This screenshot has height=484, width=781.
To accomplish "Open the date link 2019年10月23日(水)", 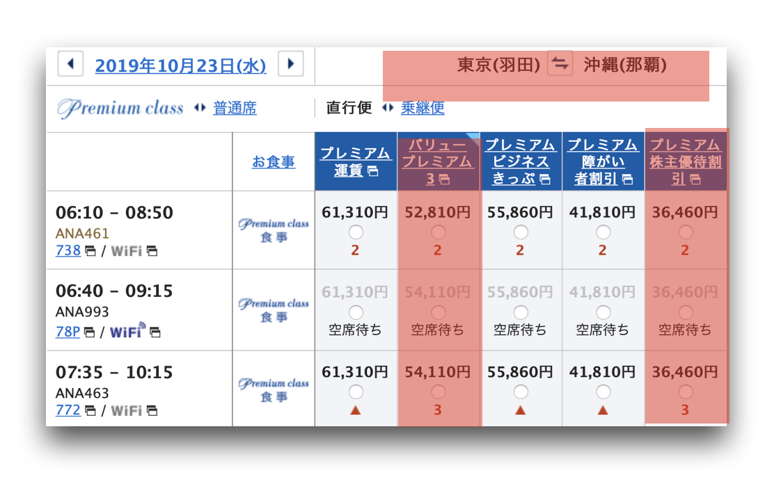I will [180, 65].
